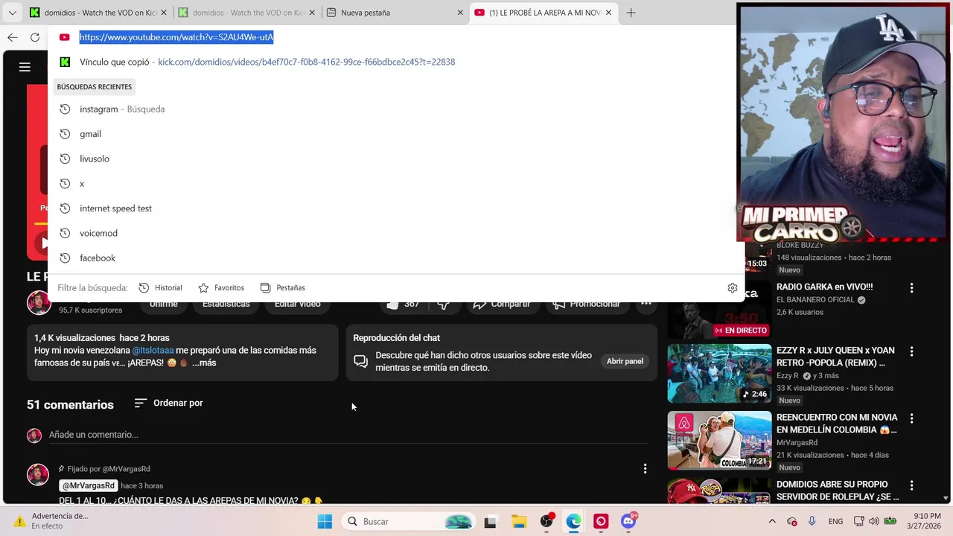The height and width of the screenshot is (536, 953).
Task: Switch to the Nueva pestaña tab
Action: (395, 13)
